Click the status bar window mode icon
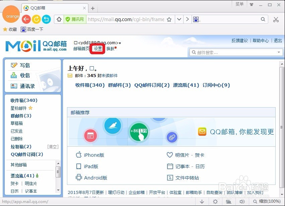The image size is (285, 206). (228, 202)
